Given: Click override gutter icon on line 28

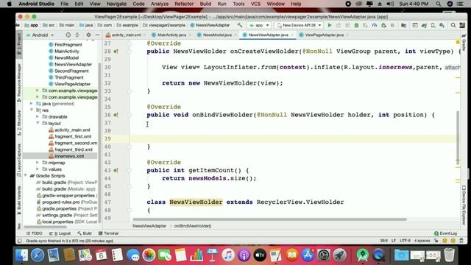Looking at the screenshot, I should pyautogui.click(x=116, y=52).
